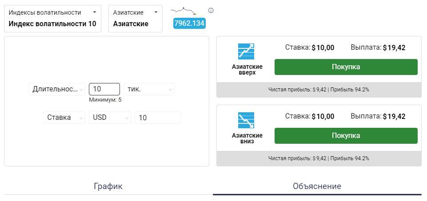This screenshot has width=427, height=201.
Task: Open the USD currency dropdown
Action: pos(110,118)
